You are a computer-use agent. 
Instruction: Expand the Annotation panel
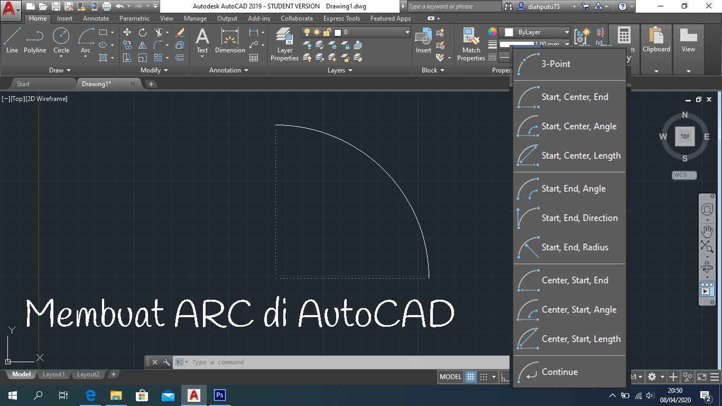click(x=228, y=70)
